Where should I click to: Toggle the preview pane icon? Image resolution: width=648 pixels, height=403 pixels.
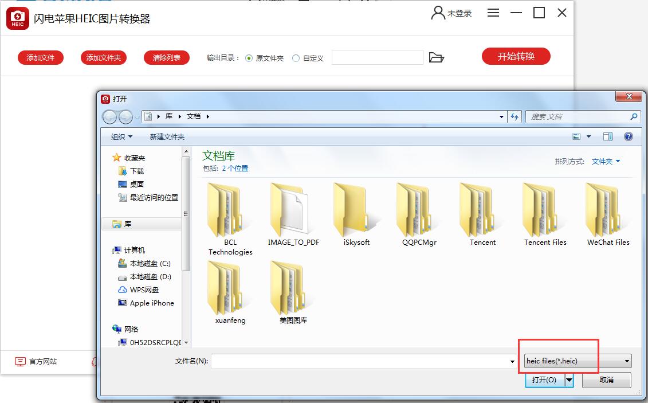608,136
